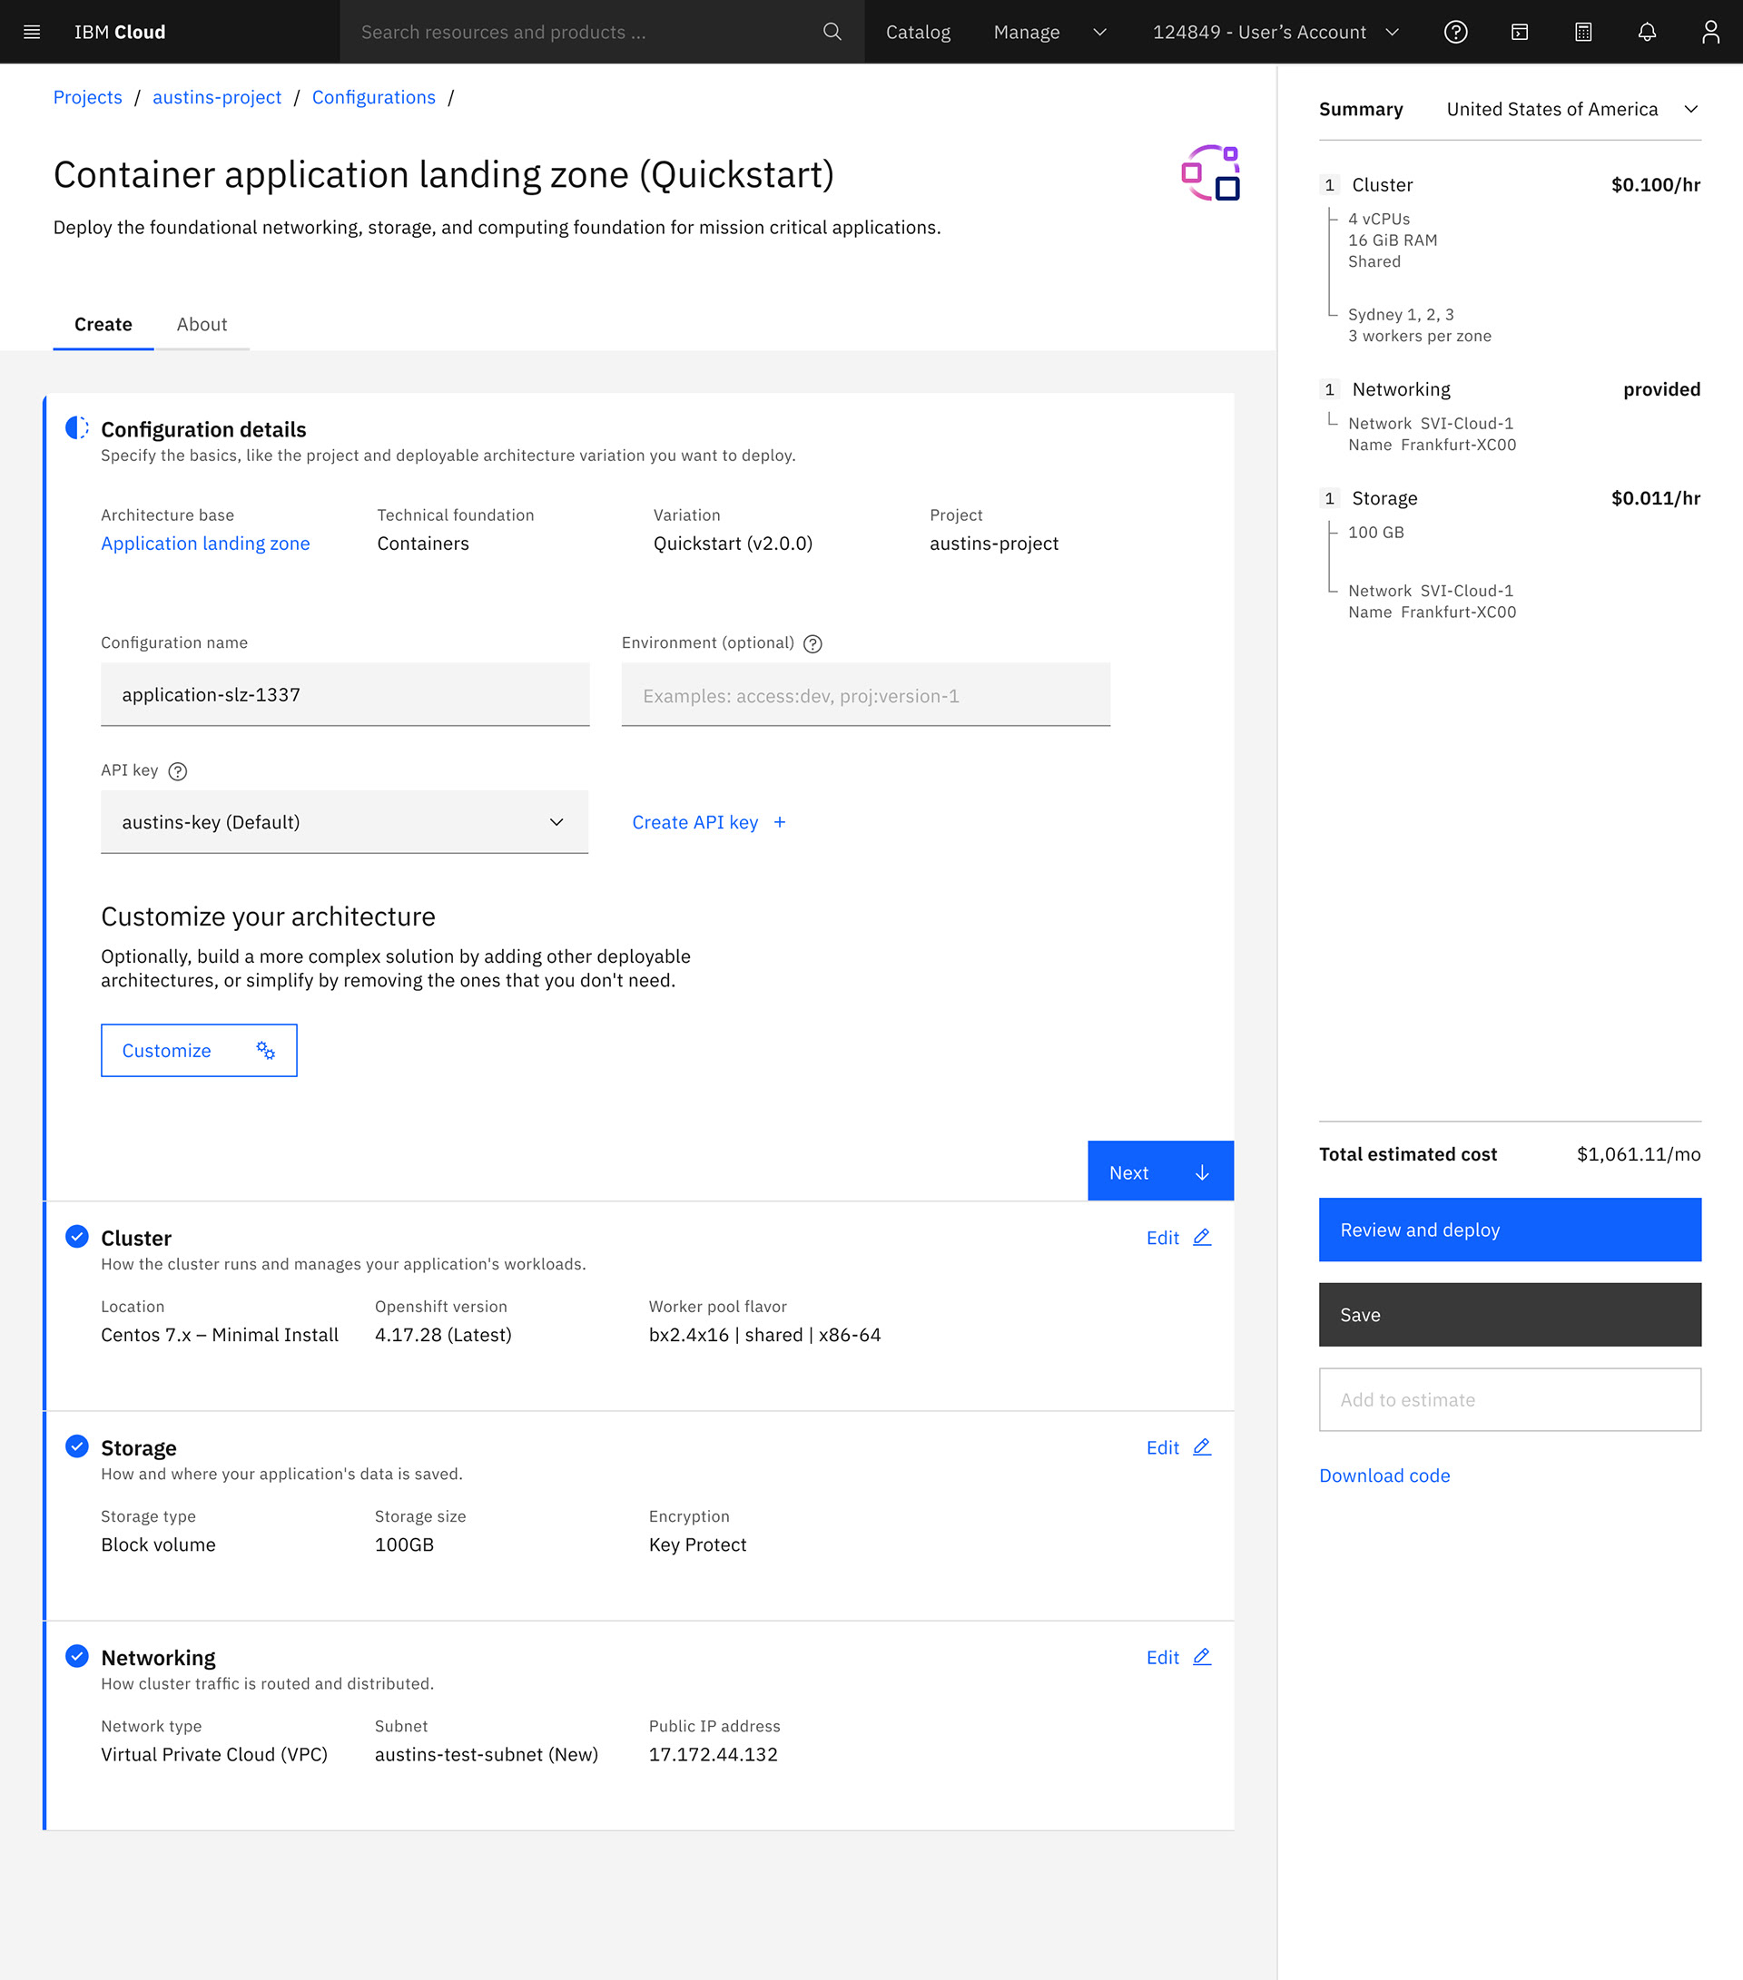
Task: Open the notifications bell
Action: point(1647,32)
